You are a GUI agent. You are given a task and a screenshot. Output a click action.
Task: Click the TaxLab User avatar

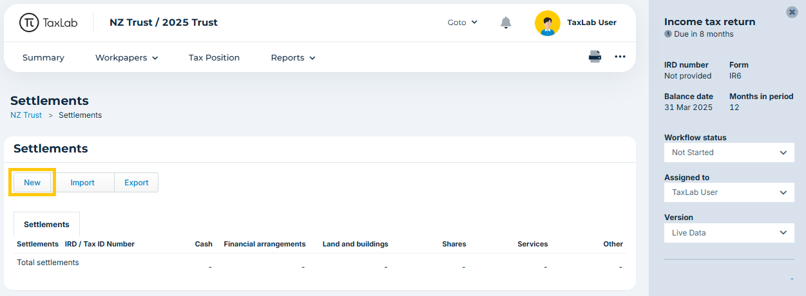point(547,23)
